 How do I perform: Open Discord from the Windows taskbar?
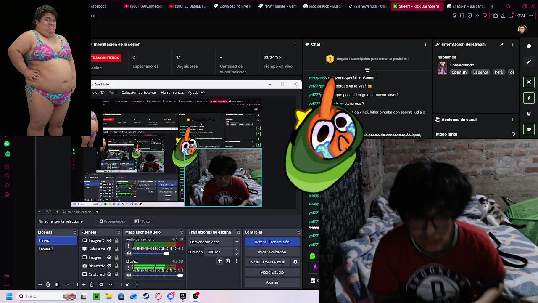pyautogui.click(x=170, y=296)
